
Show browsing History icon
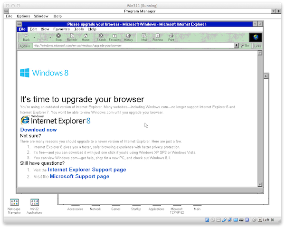(x=129, y=37)
